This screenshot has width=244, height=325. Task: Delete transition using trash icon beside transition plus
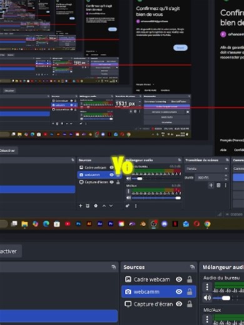point(218,185)
